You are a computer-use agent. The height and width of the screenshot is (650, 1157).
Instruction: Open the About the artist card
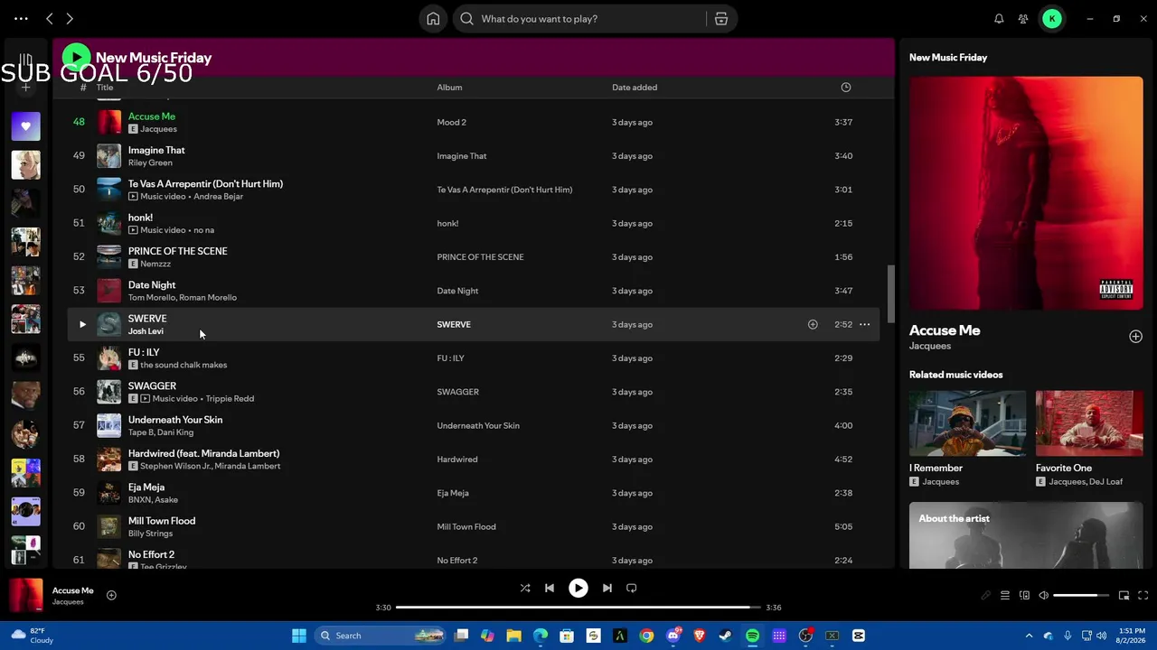(1026, 535)
